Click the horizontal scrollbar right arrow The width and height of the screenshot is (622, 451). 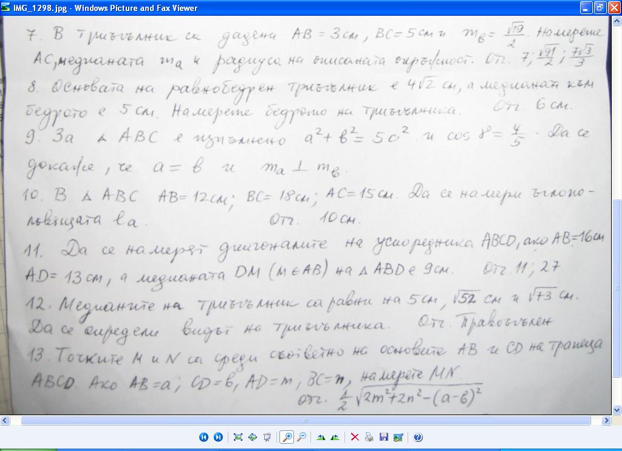point(606,420)
